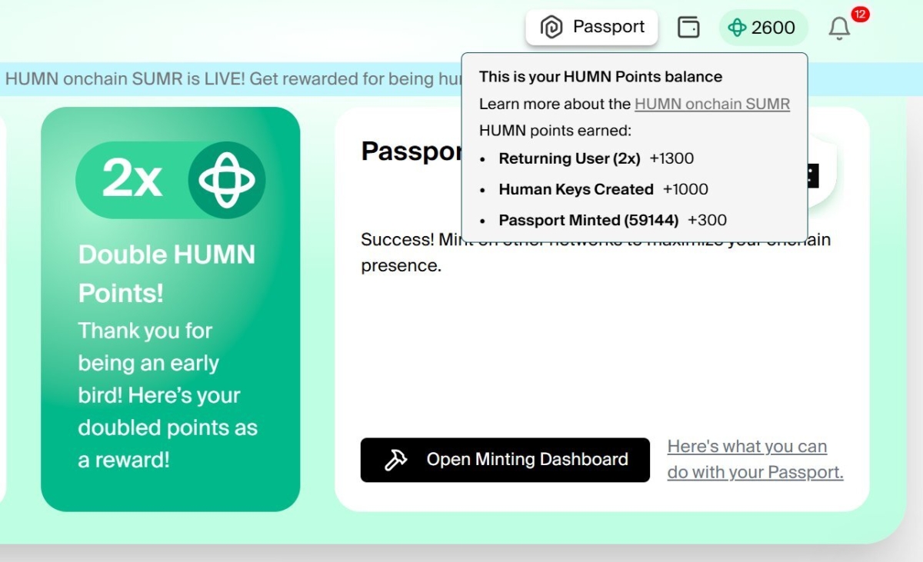Screen dimensions: 923x562
Task: Click the HUMN Points balance tooltip header
Action: coord(601,77)
